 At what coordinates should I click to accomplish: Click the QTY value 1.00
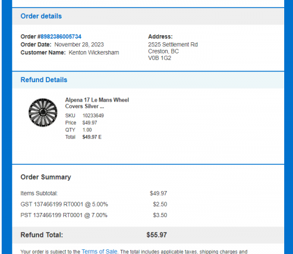(x=87, y=130)
